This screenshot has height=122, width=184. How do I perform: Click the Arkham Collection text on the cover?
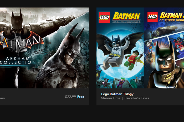click(18, 60)
